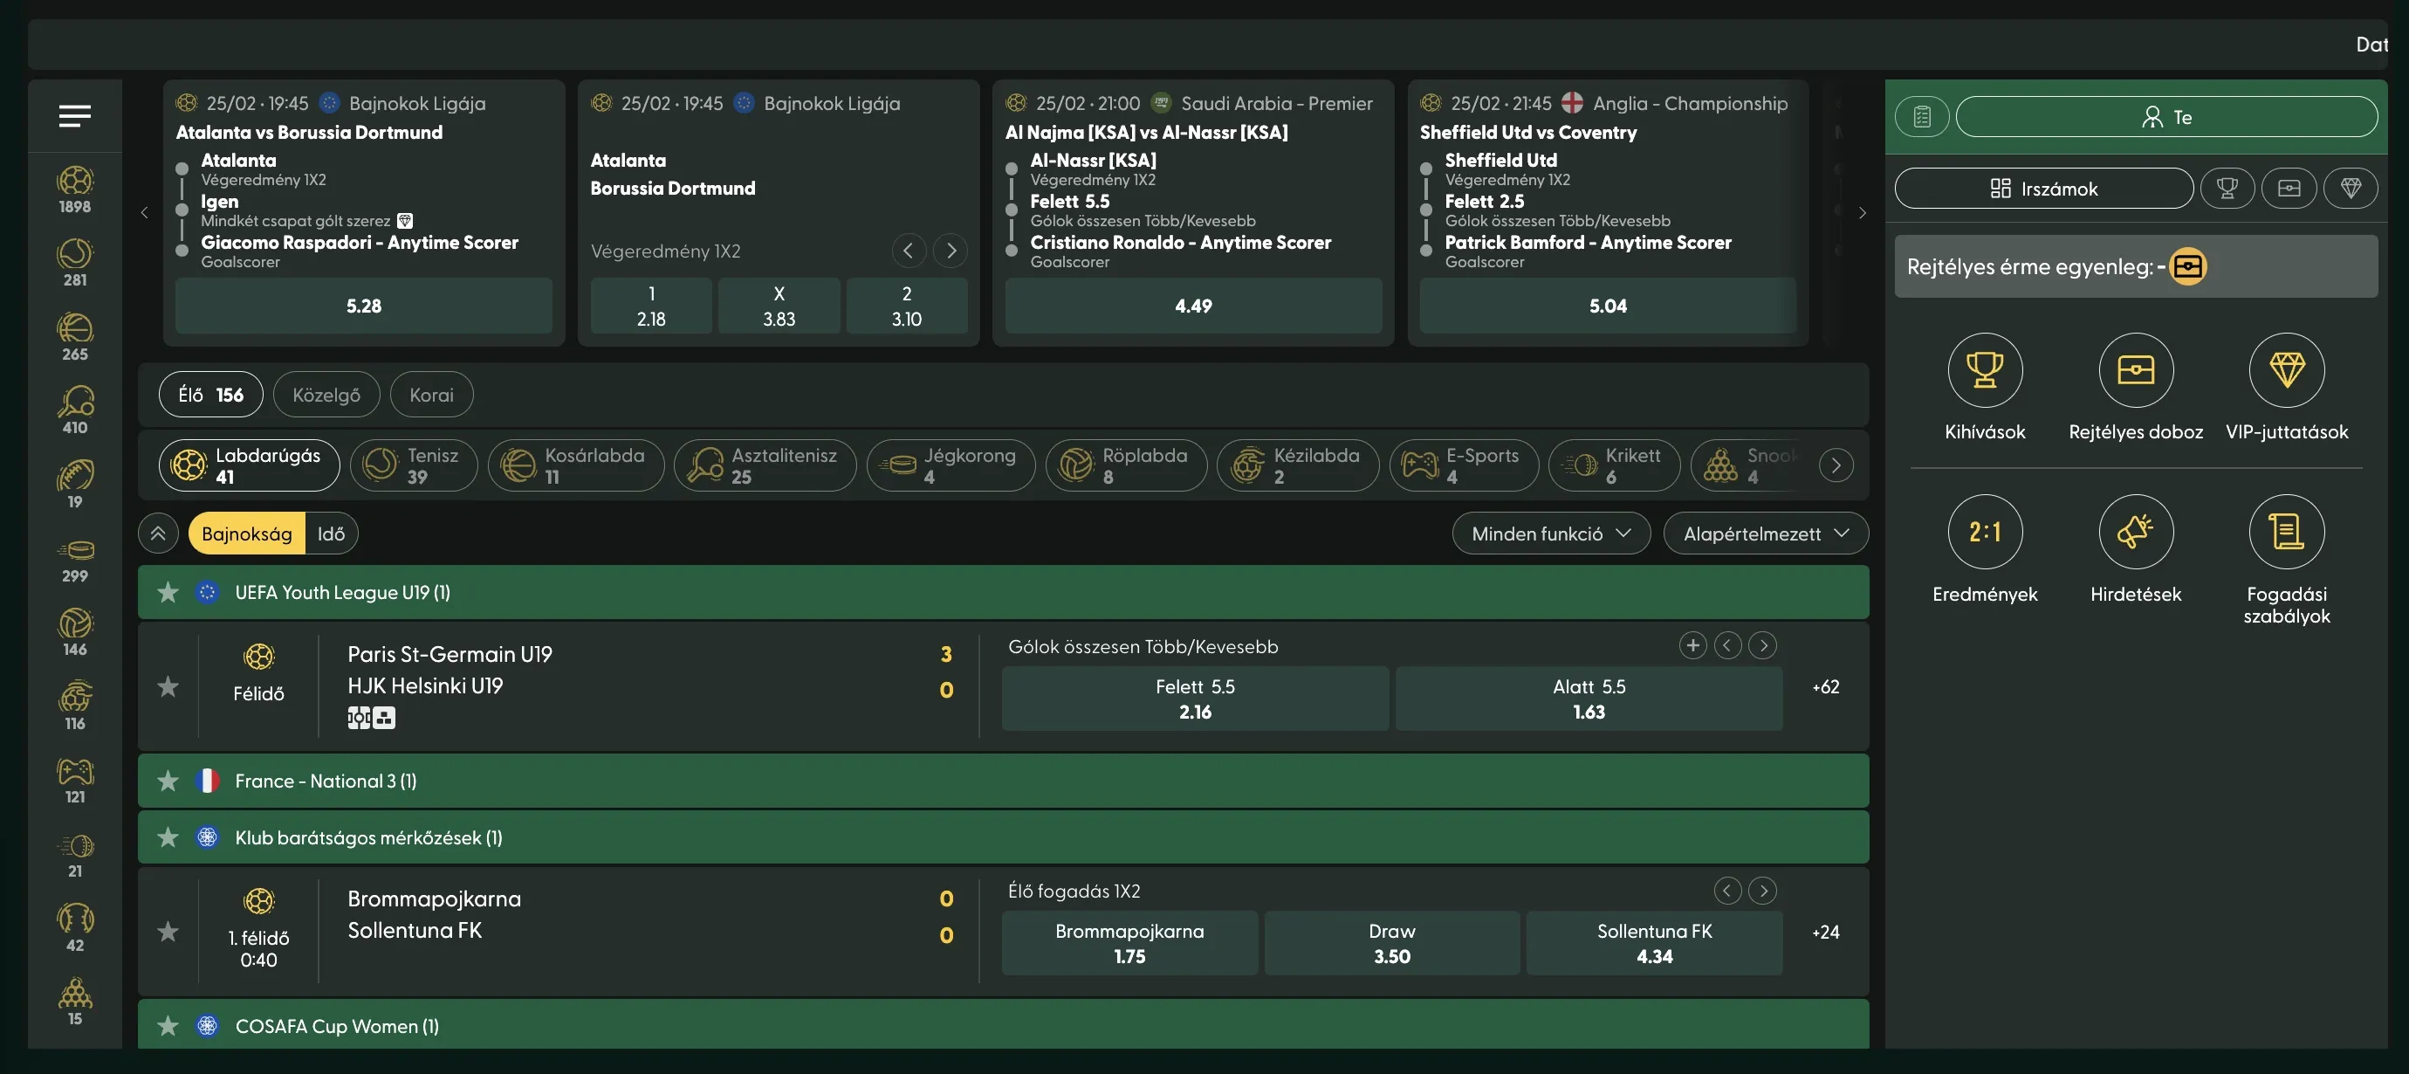Open VIP-juttatások diamond icon
Screen dimensions: 2409x1074
[2286, 370]
